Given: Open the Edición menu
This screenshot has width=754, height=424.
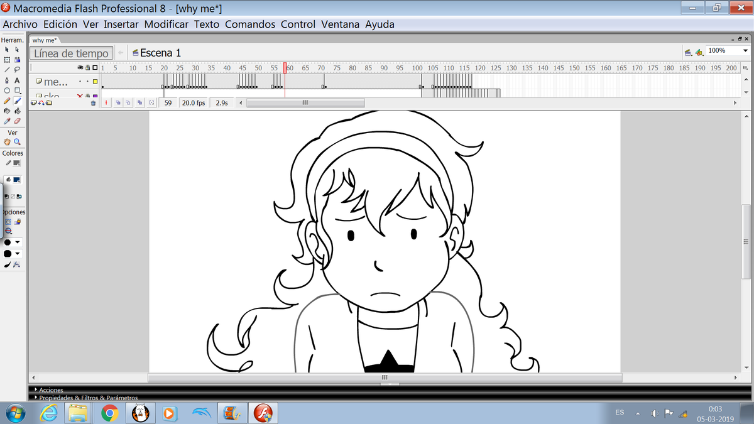Looking at the screenshot, I should 60,24.
